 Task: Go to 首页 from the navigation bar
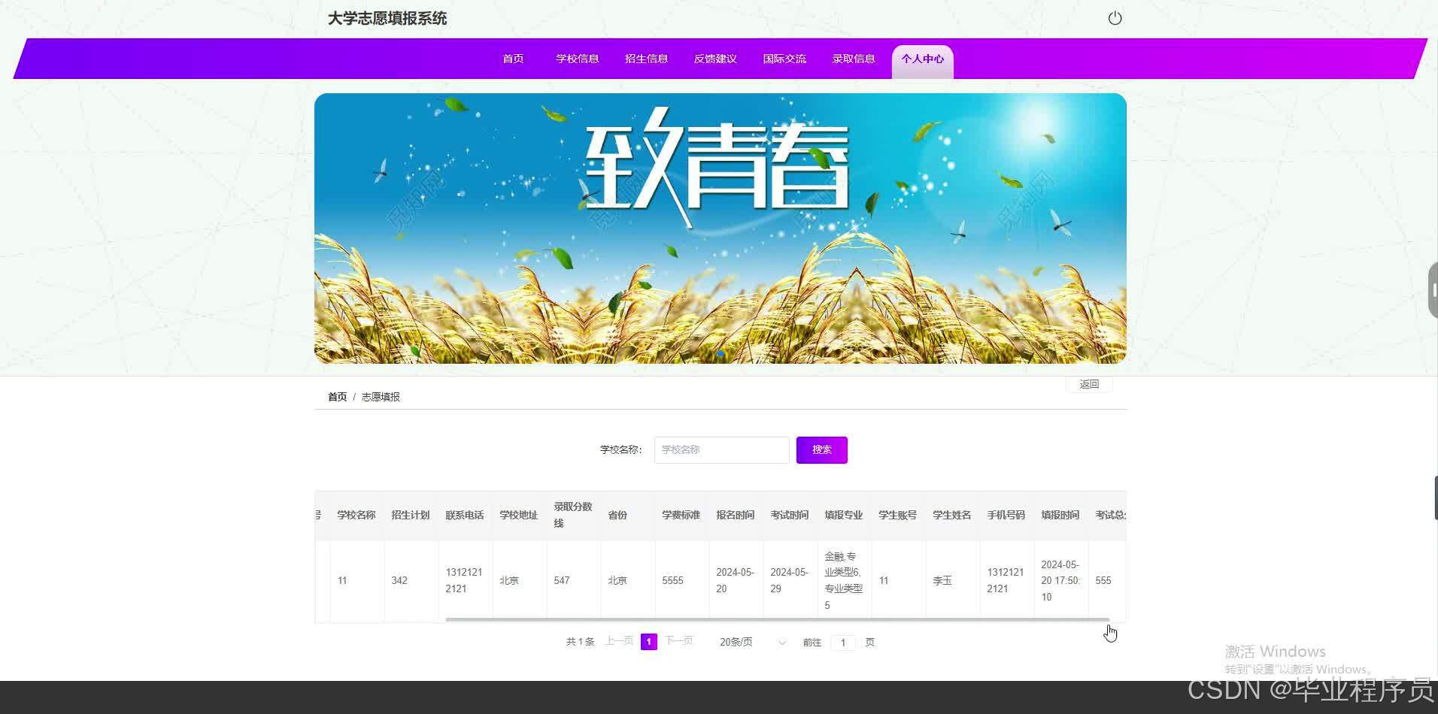click(512, 59)
